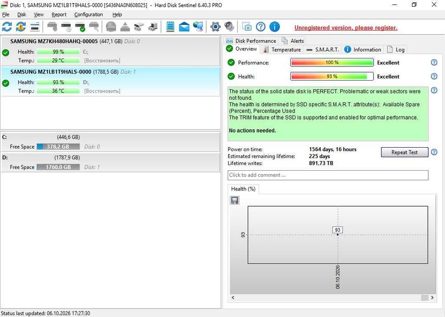Click the help icon next to Repeat Test
This screenshot has width=445, height=317.
(434, 152)
